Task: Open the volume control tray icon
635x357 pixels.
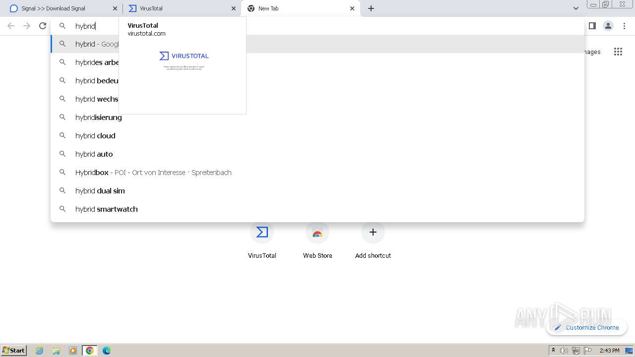Action: 564,351
